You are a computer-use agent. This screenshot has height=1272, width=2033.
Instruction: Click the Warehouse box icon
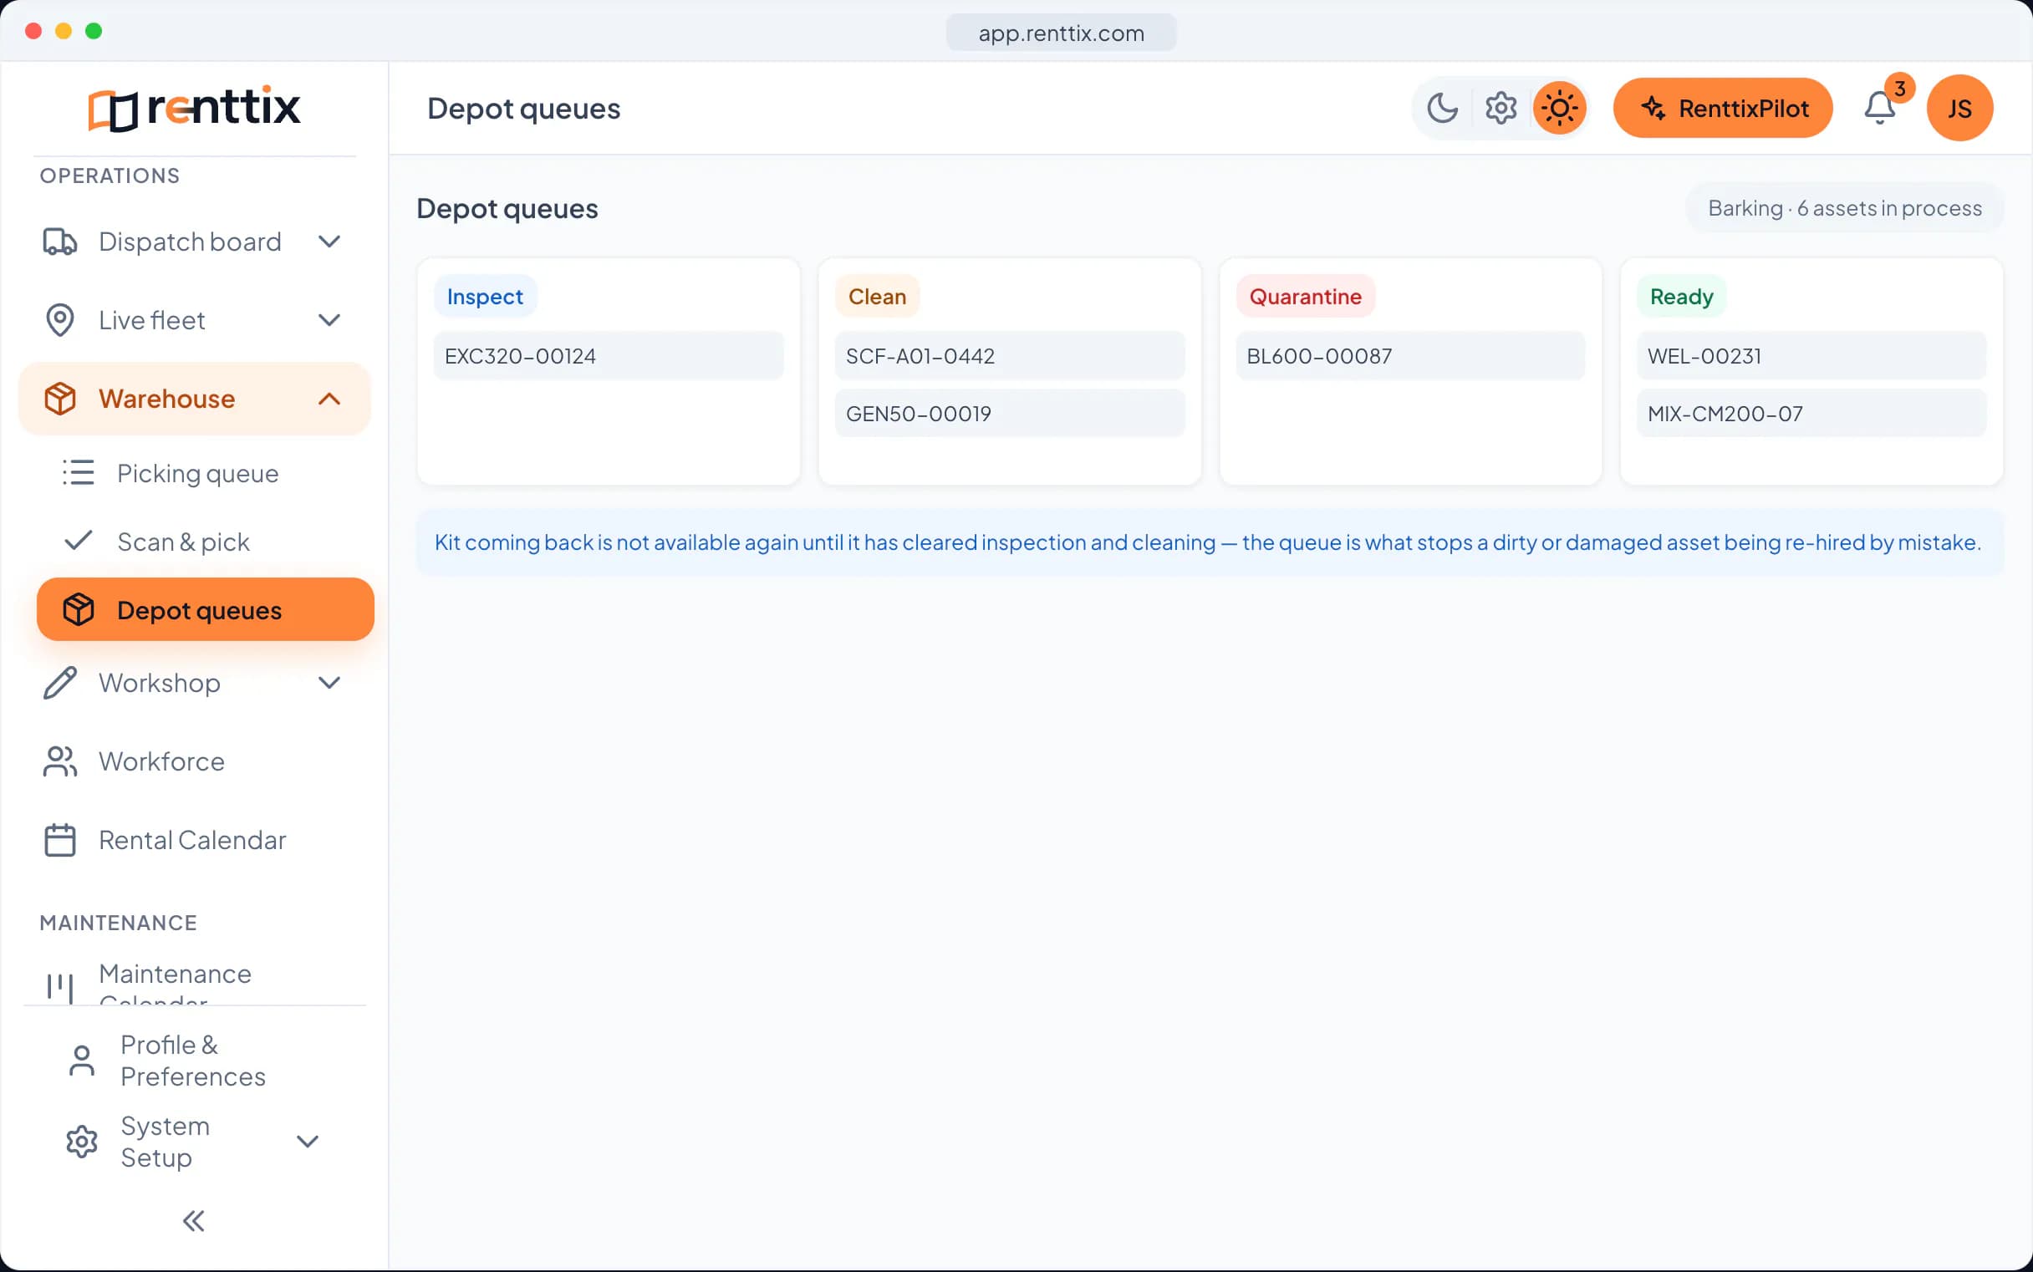pyautogui.click(x=59, y=399)
